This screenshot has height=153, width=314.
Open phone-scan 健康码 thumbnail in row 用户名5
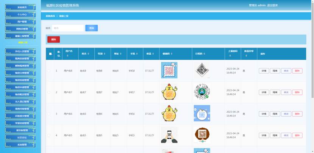[x=169, y=135]
